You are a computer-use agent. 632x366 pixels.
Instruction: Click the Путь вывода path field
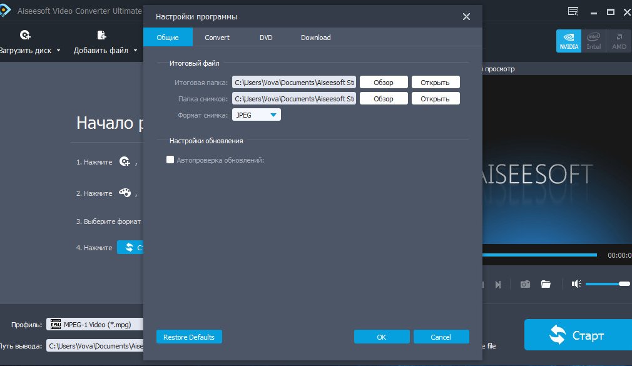[94, 346]
